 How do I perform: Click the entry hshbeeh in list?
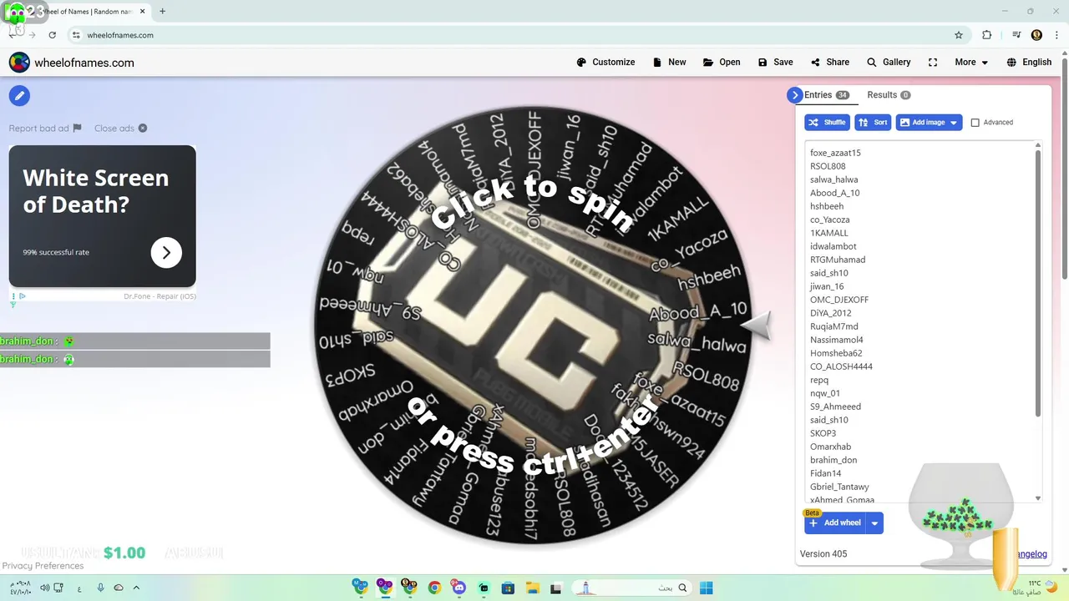[827, 206]
